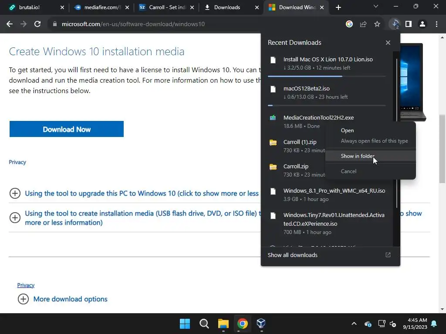This screenshot has width=446, height=334.
Task: Click the laptop image thumbnail
Action: [x=413, y=82]
